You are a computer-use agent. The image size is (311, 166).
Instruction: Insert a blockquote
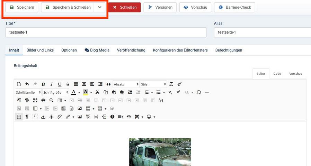108,84
